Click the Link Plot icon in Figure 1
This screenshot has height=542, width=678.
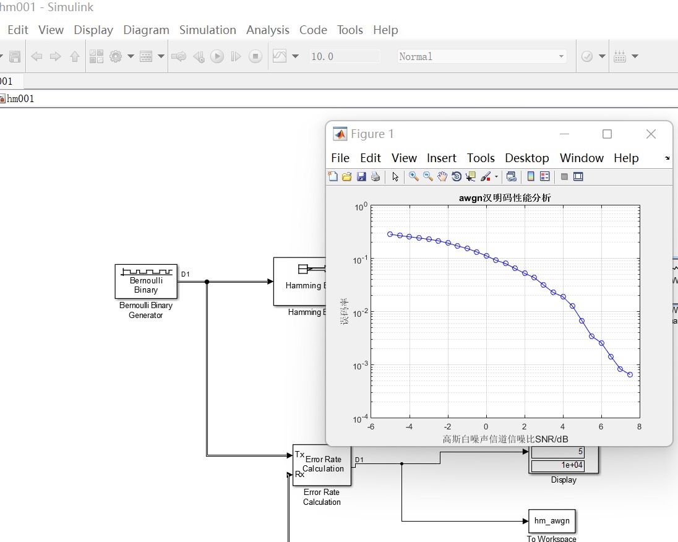tap(511, 176)
